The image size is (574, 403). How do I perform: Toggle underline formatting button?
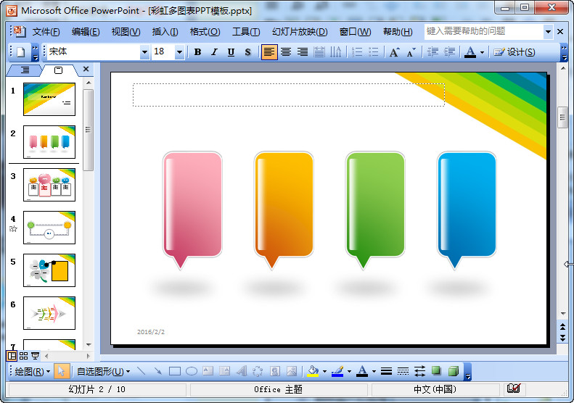tap(231, 52)
